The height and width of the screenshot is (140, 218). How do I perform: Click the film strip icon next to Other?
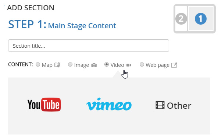[x=160, y=105]
